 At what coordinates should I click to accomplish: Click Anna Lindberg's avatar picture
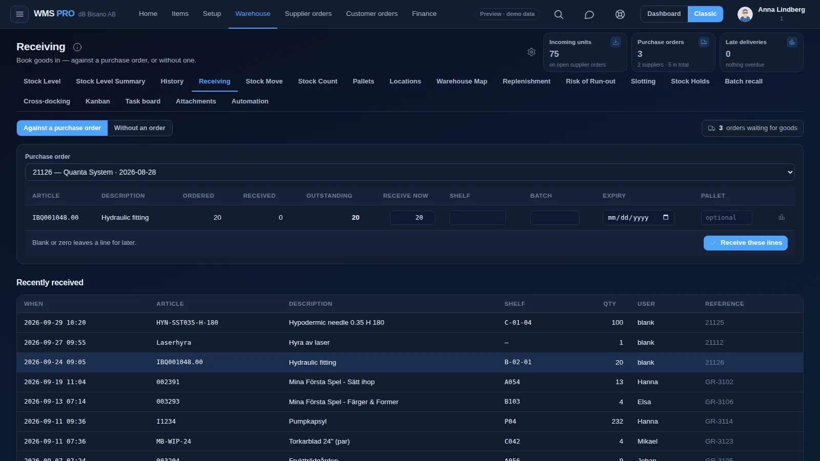pos(745,14)
